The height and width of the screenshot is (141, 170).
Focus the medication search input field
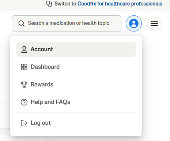click(x=67, y=23)
